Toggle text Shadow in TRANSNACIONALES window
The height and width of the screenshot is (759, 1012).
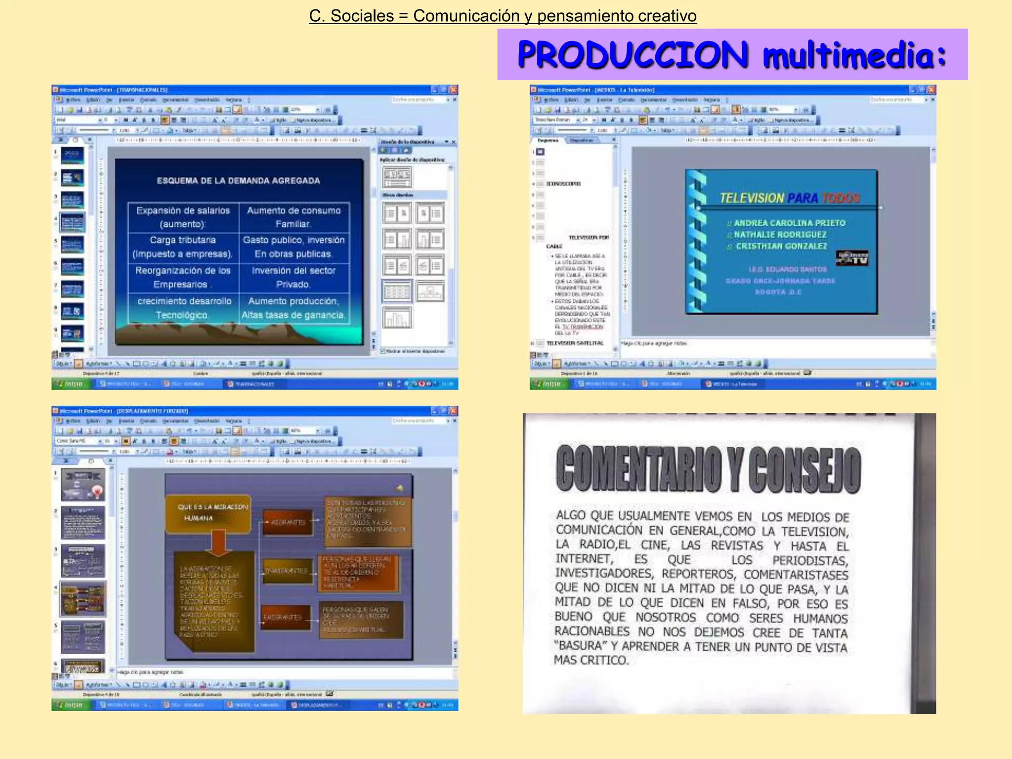[x=153, y=120]
